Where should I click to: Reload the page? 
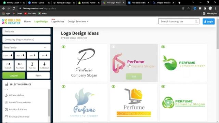coord(14,8)
